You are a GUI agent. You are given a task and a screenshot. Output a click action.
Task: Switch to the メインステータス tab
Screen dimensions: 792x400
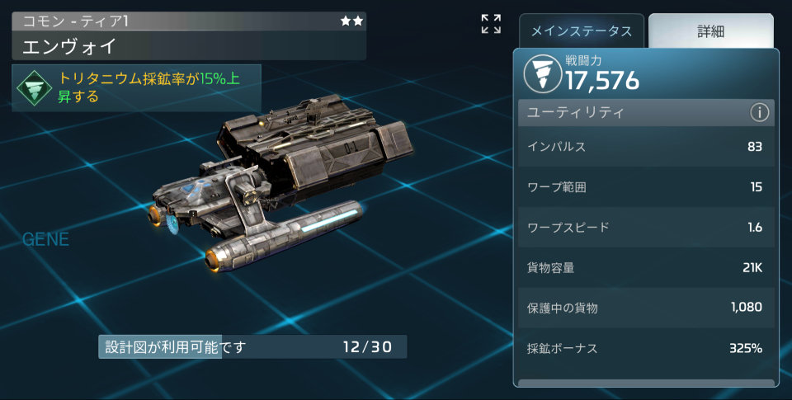click(x=582, y=31)
